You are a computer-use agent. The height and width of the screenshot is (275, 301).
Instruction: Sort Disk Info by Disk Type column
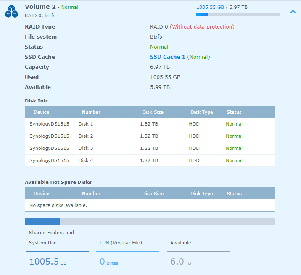point(201,112)
